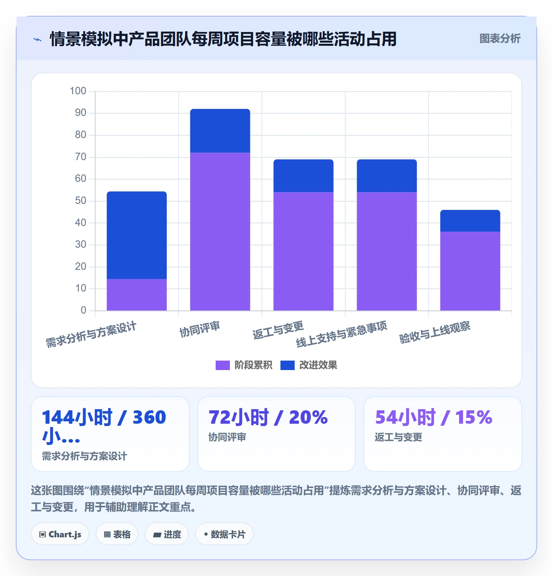Viewport: 553px width, 576px height.
Task: Click purple bar segment for 线上支持与紧急事项
Action: 387,251
